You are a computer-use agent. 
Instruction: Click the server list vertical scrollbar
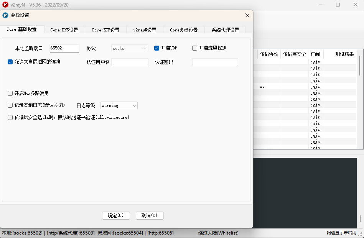(359, 66)
